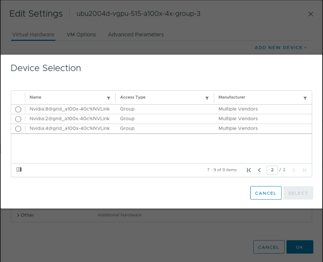323x262 pixels.
Task: Expand the Other hardware section
Action: tap(18, 215)
